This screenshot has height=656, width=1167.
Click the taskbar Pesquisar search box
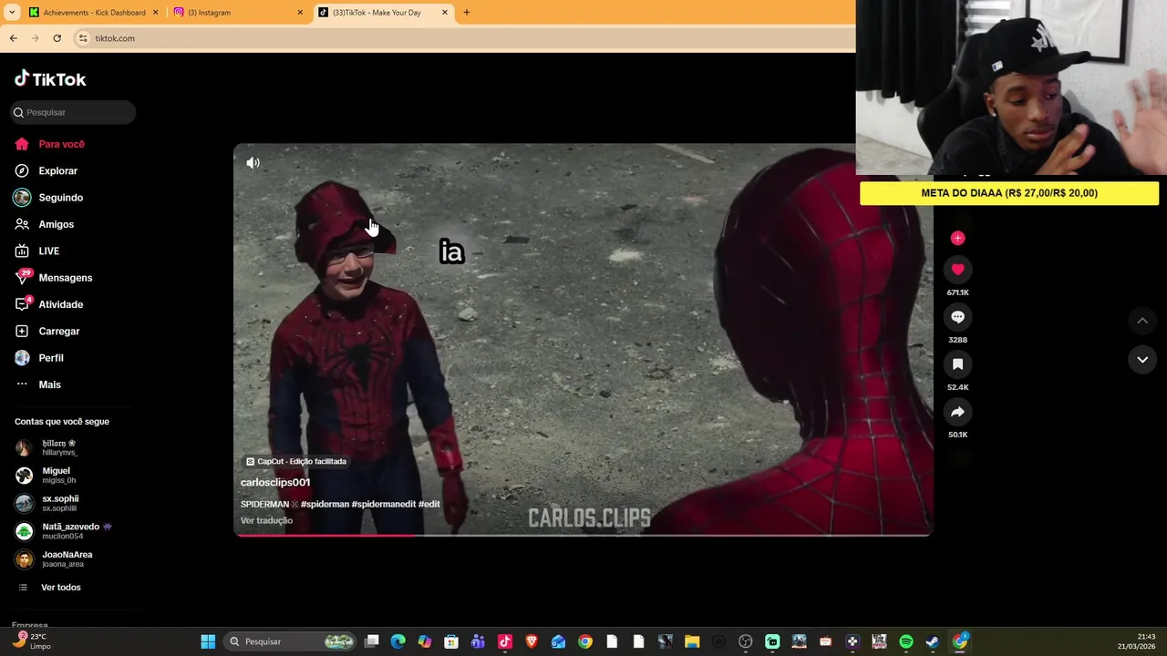[x=290, y=641]
